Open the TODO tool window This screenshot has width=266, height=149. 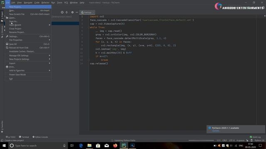coord(11,137)
